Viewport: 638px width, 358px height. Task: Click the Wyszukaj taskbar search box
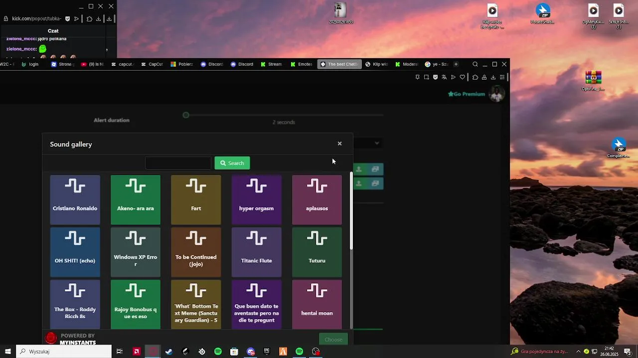coord(64,352)
